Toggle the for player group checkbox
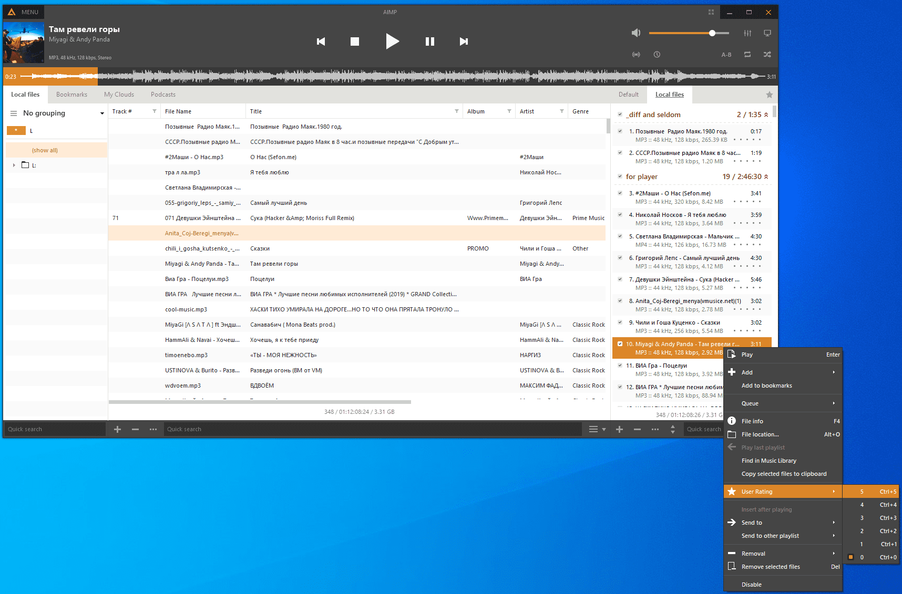This screenshot has height=594, width=902. [x=620, y=176]
